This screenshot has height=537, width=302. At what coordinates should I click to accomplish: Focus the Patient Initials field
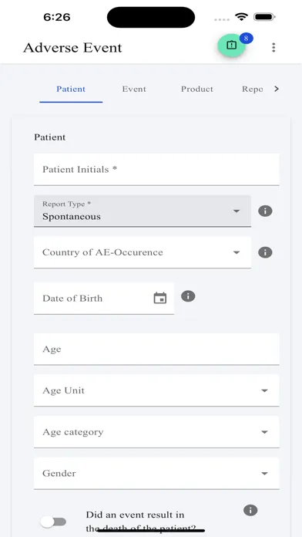pos(156,170)
